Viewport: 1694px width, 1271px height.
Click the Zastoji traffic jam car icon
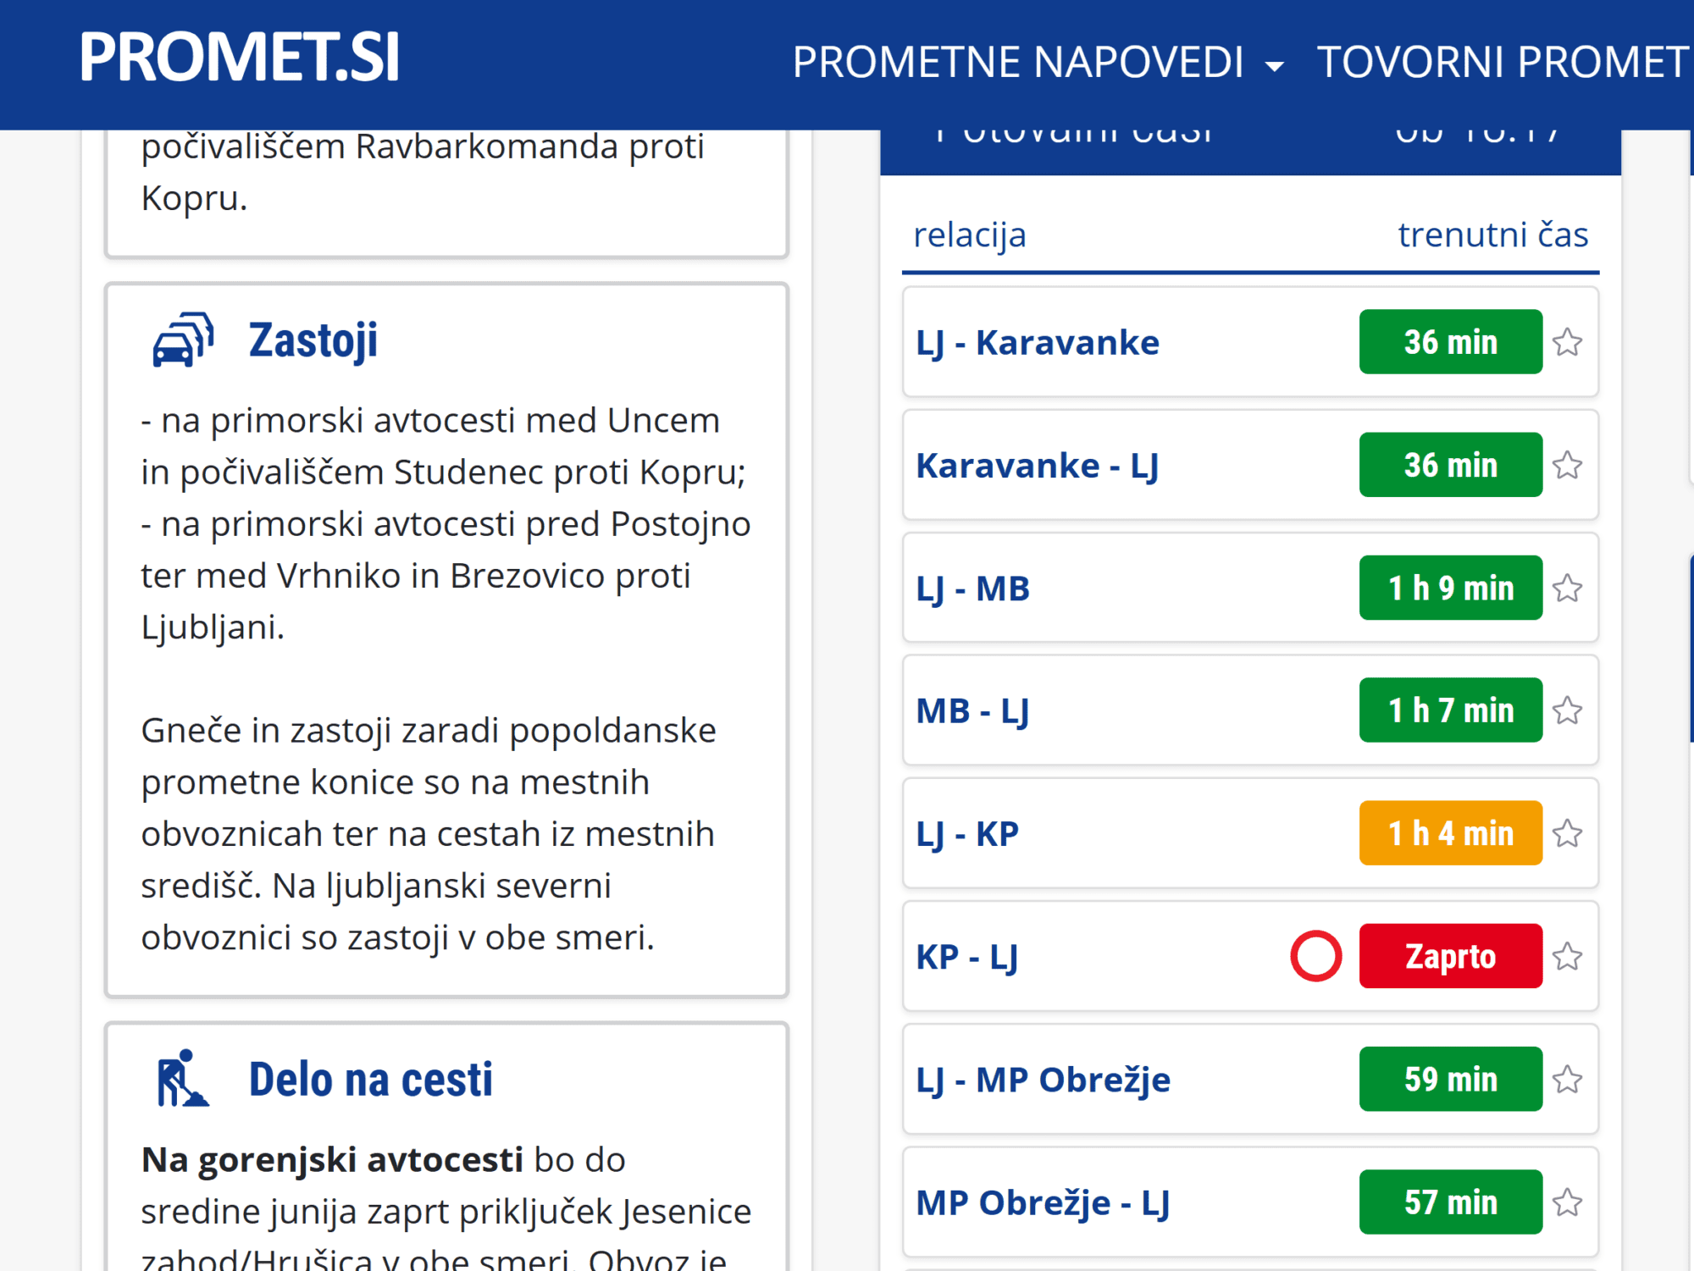[183, 340]
